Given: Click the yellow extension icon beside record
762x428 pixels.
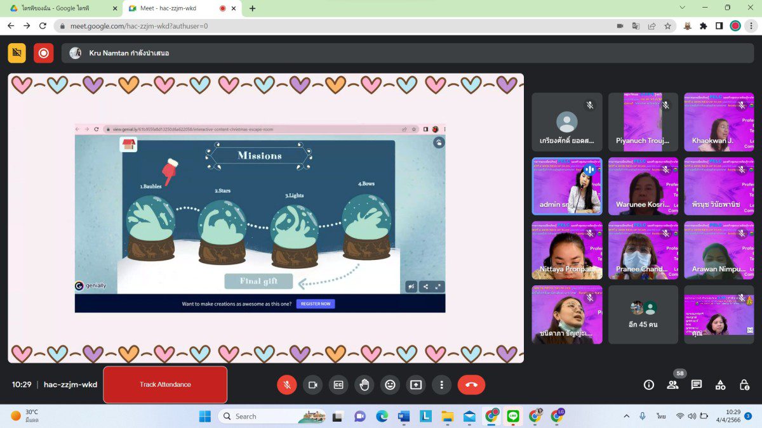Looking at the screenshot, I should pyautogui.click(x=17, y=53).
